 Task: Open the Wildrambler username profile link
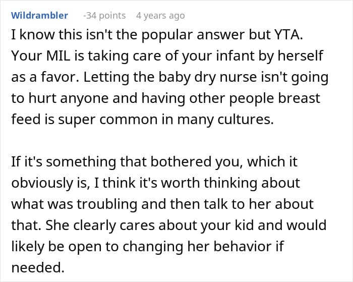coord(39,16)
